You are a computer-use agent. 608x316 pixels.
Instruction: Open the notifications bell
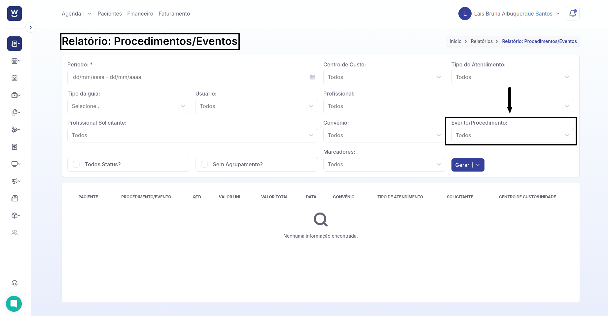(x=573, y=14)
